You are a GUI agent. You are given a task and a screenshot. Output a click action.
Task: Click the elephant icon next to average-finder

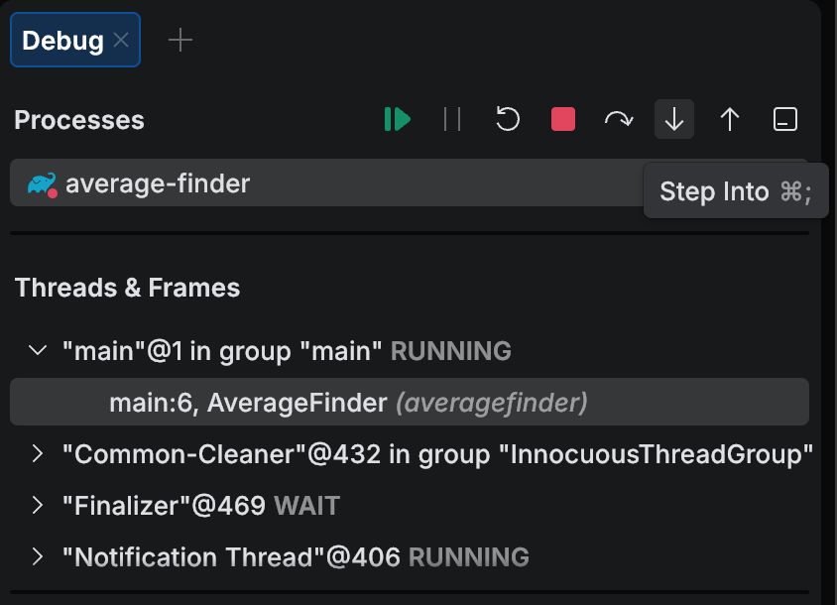click(x=43, y=182)
